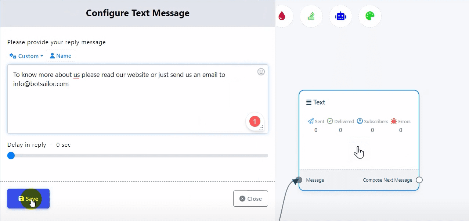Click the Sent paper plane icon
This screenshot has height=221, width=469.
(311, 121)
